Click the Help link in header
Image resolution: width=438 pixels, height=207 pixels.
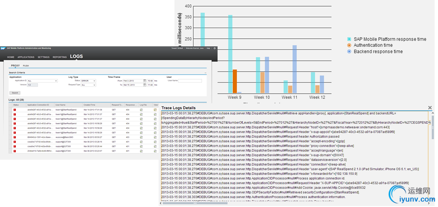pos(208,48)
